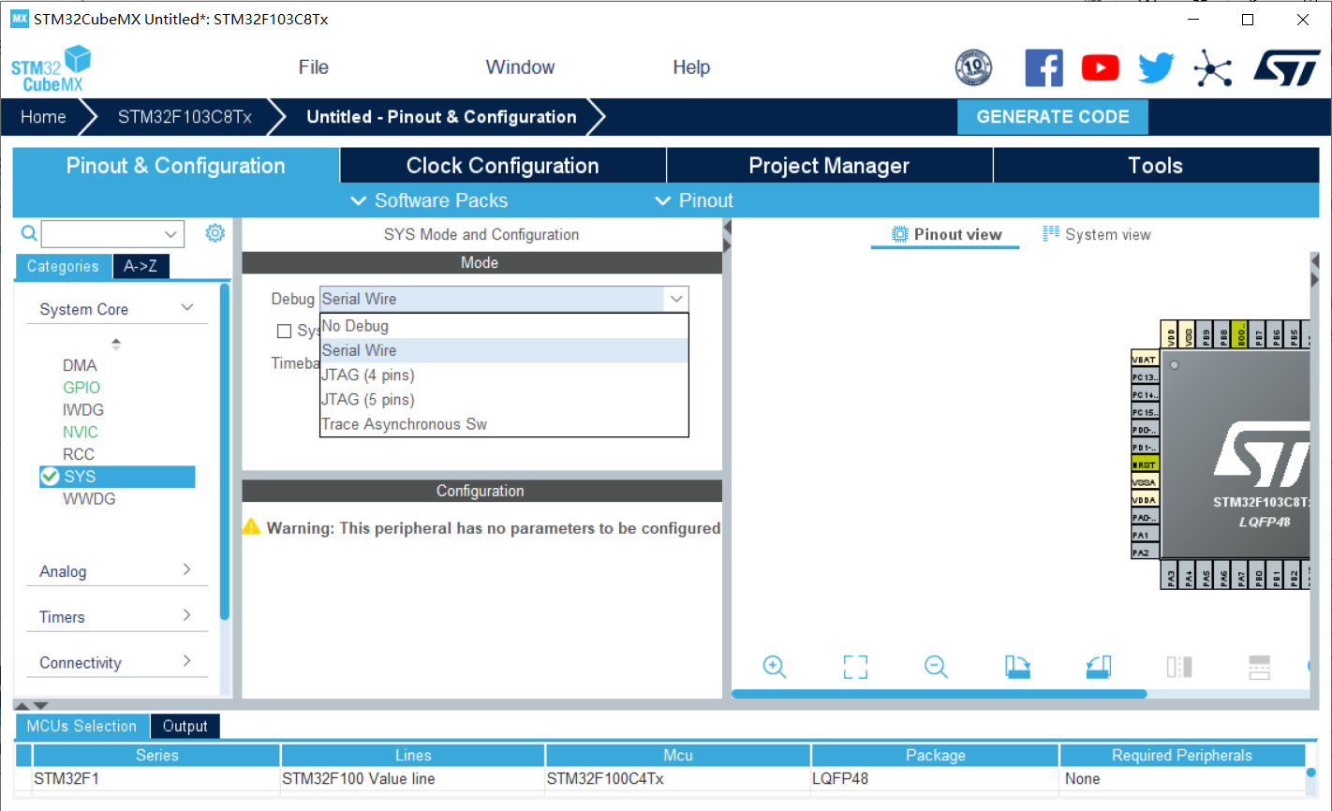Select GPIO in System Core

(81, 388)
